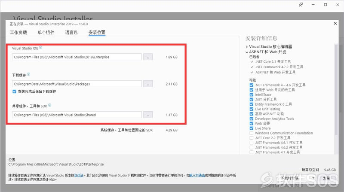Click the included .NET Core 2.1 开发工具 item
This screenshot has height=192, width=344.
pyautogui.click(x=273, y=61)
